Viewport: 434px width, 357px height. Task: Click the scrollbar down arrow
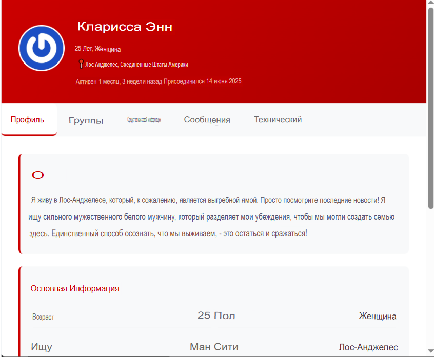(x=431, y=351)
